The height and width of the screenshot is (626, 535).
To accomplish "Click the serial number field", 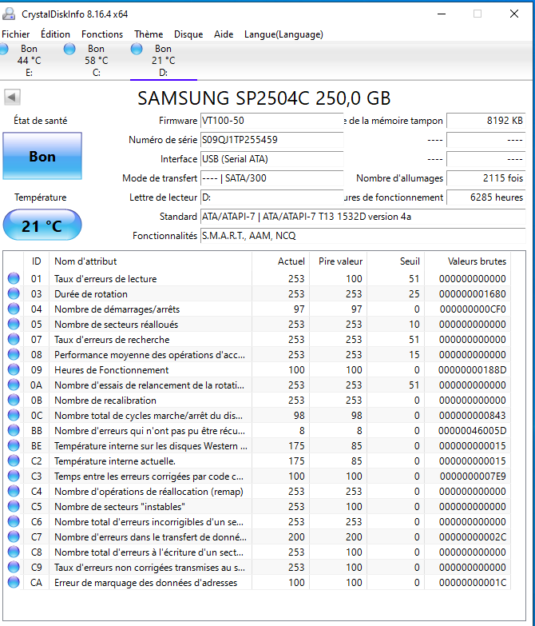I will [270, 140].
